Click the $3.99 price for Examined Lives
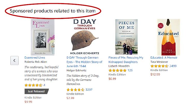 [x=28, y=102]
